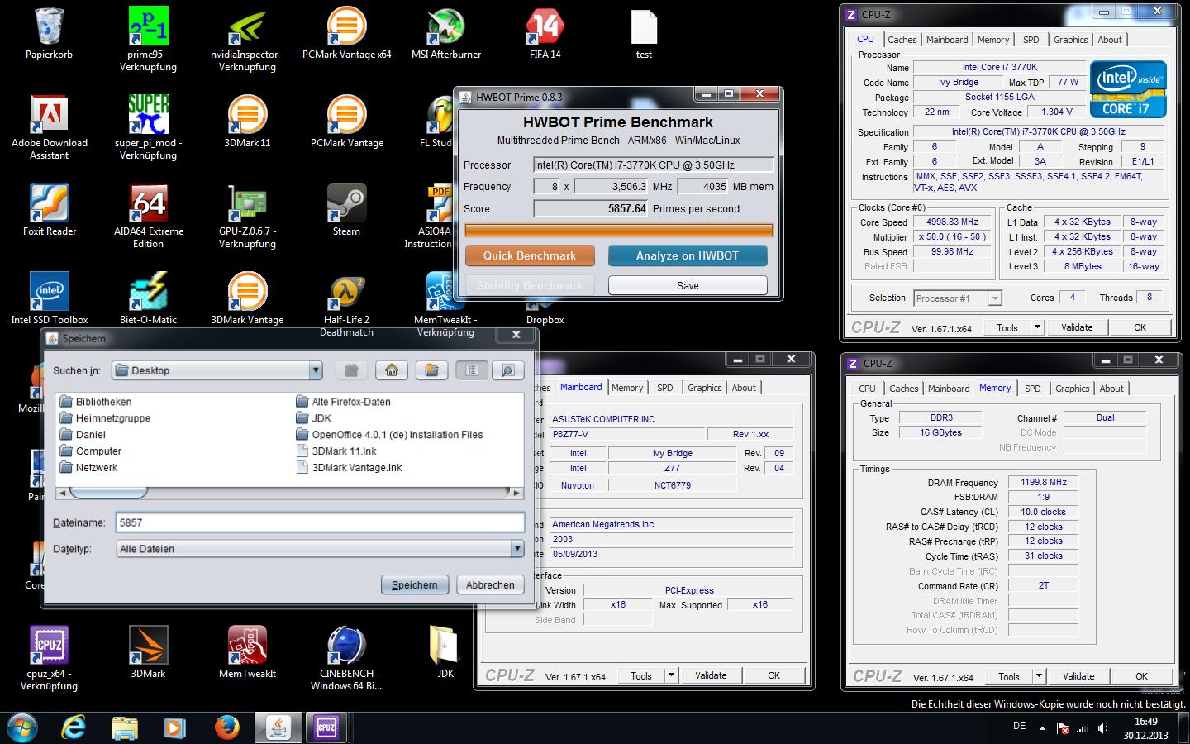Select Memory tab in CPU-Z Mainboard window
The width and height of the screenshot is (1190, 744).
627,388
